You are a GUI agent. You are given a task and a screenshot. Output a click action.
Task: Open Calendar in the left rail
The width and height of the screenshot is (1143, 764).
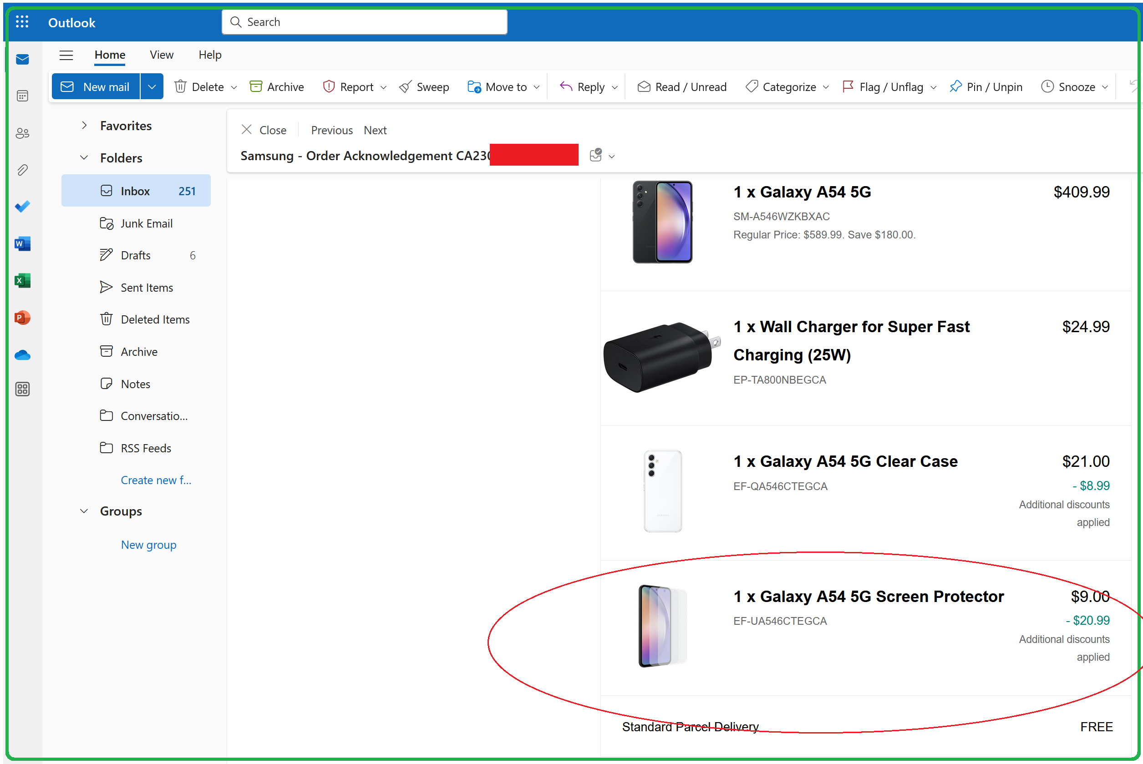(x=22, y=96)
